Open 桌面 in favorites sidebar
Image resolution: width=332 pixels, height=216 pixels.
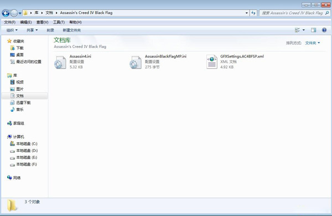20,55
